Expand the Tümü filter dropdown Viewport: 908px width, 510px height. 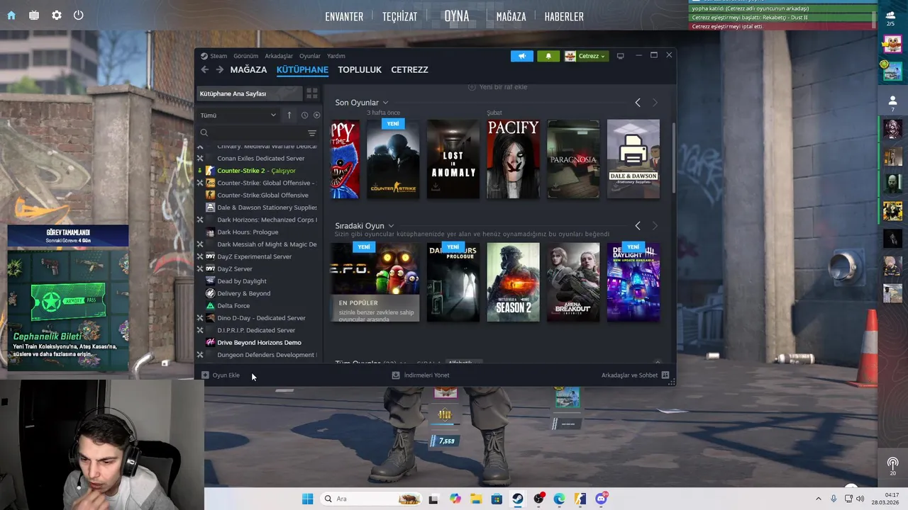coord(238,115)
